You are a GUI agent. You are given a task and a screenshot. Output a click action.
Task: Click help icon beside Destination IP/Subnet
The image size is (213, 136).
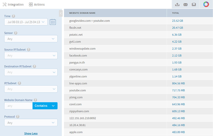(34, 67)
